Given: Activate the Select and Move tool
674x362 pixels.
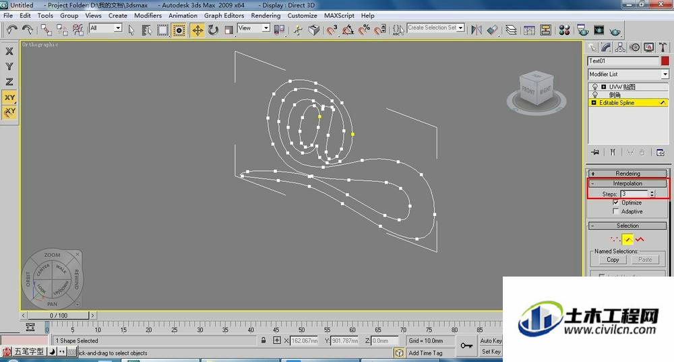Looking at the screenshot, I should (197, 30).
